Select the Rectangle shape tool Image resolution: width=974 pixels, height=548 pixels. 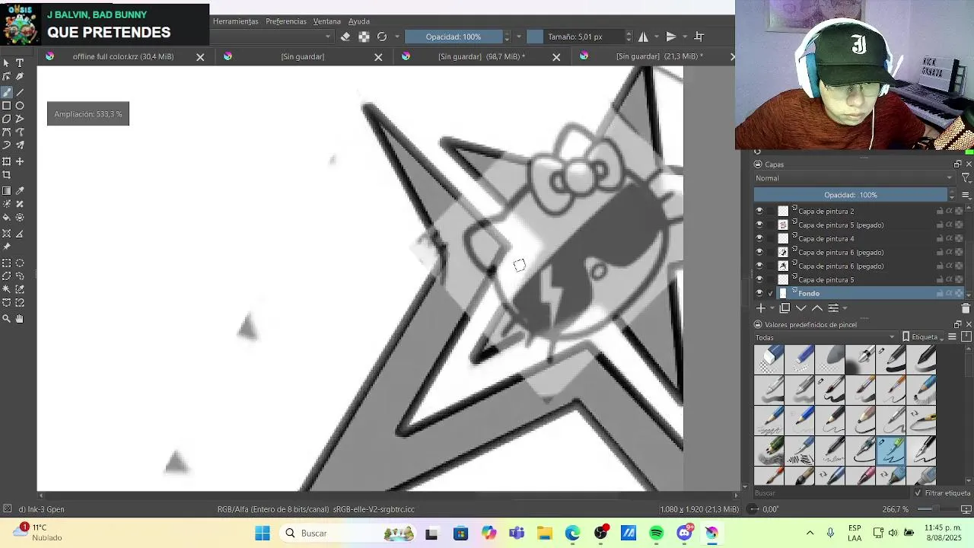click(7, 105)
